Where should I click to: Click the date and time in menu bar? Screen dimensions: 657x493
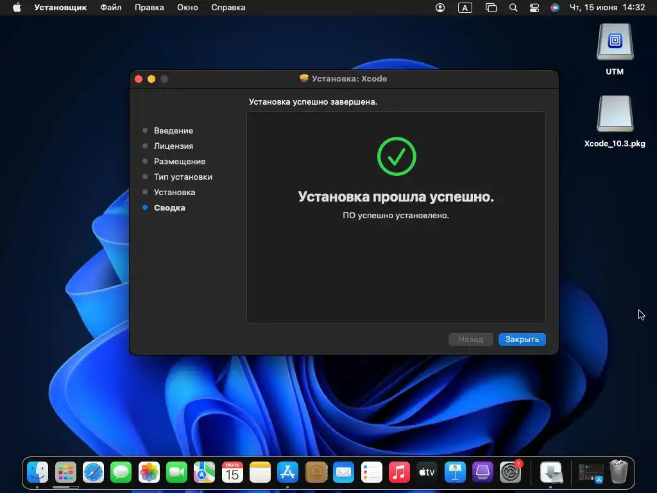607,8
